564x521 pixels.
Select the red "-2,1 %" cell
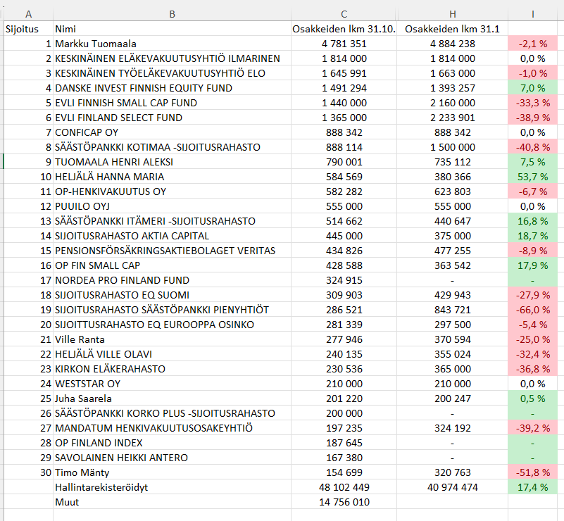coord(533,44)
